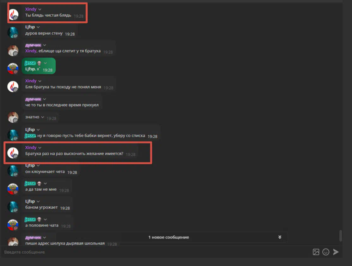Open chevron beside думчик 'че то ты' message
This screenshot has width=352, height=266.
(x=45, y=99)
